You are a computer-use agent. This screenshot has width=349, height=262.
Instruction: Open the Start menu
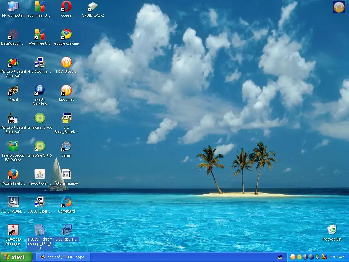coord(16,257)
